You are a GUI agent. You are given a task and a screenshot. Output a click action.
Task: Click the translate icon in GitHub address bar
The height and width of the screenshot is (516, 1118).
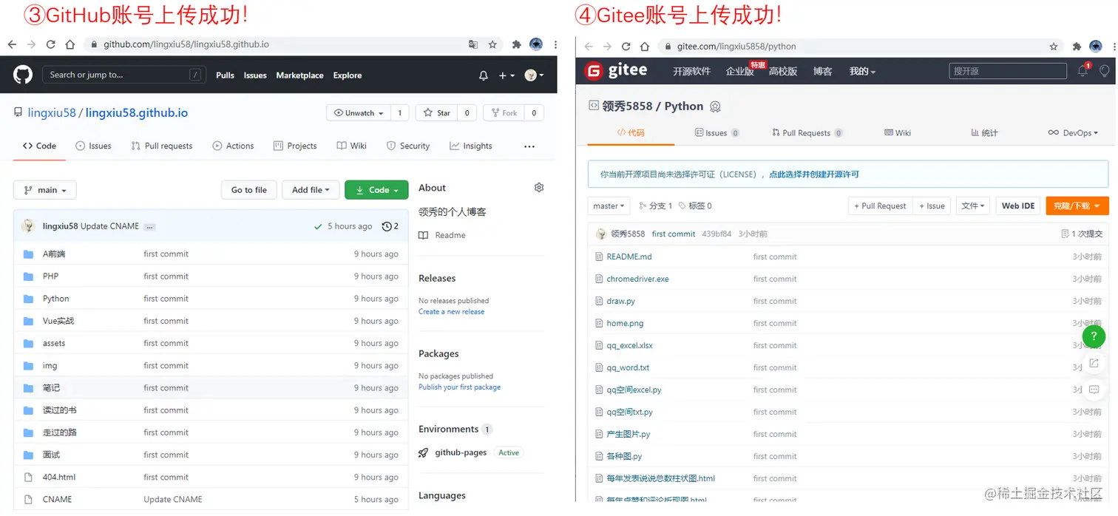click(x=473, y=44)
